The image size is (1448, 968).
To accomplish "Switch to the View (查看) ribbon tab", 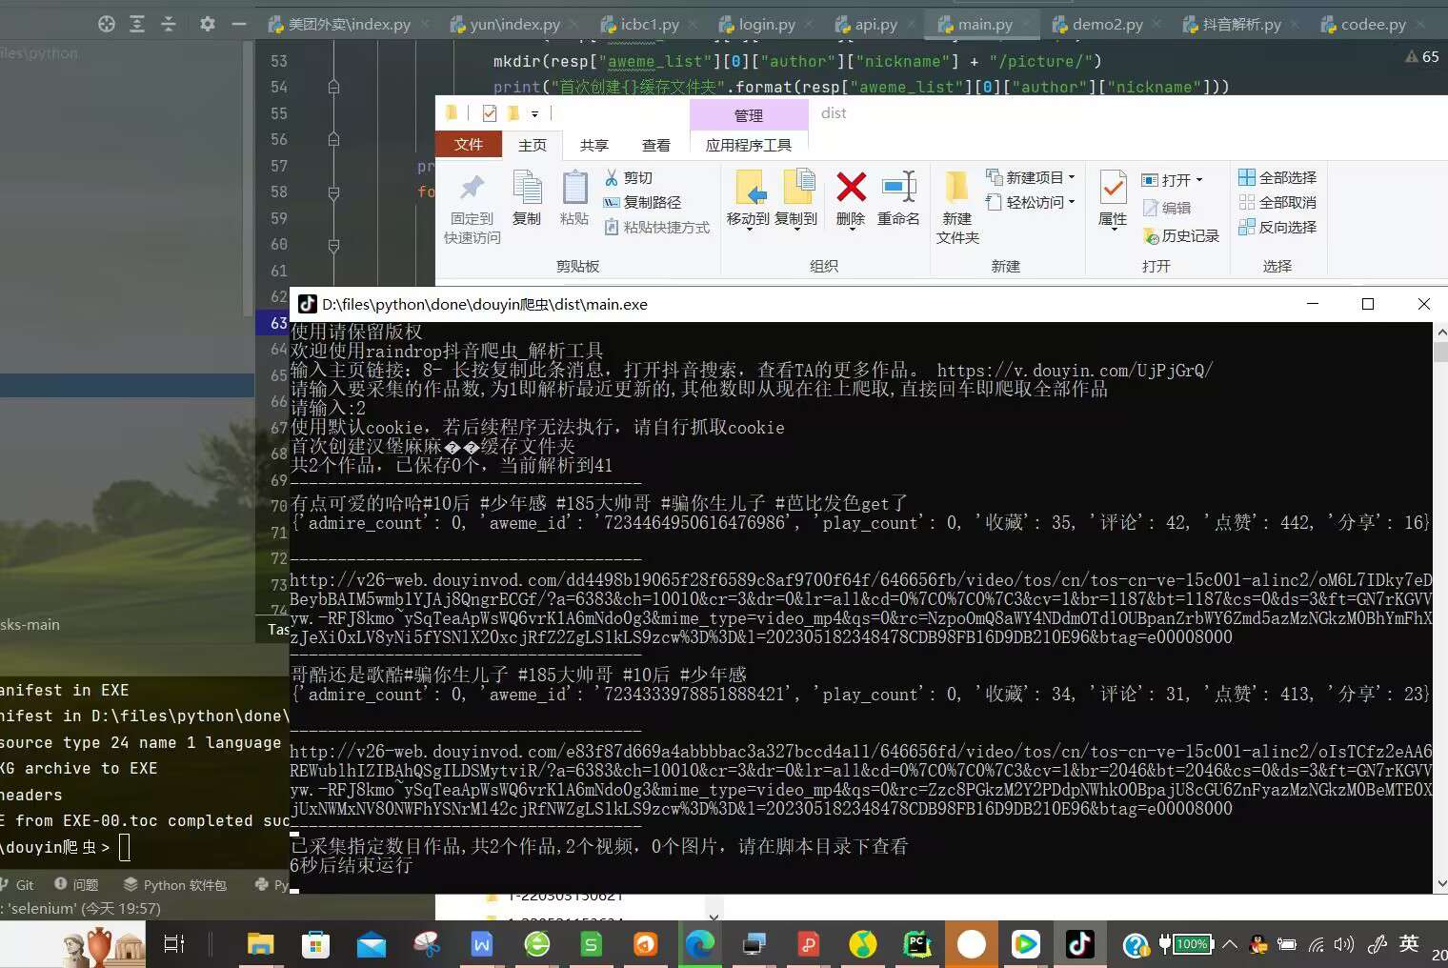I will (x=655, y=145).
